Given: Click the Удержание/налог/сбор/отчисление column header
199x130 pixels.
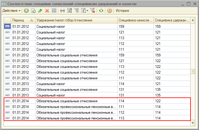Looking at the screenshot, I should 76,20.
